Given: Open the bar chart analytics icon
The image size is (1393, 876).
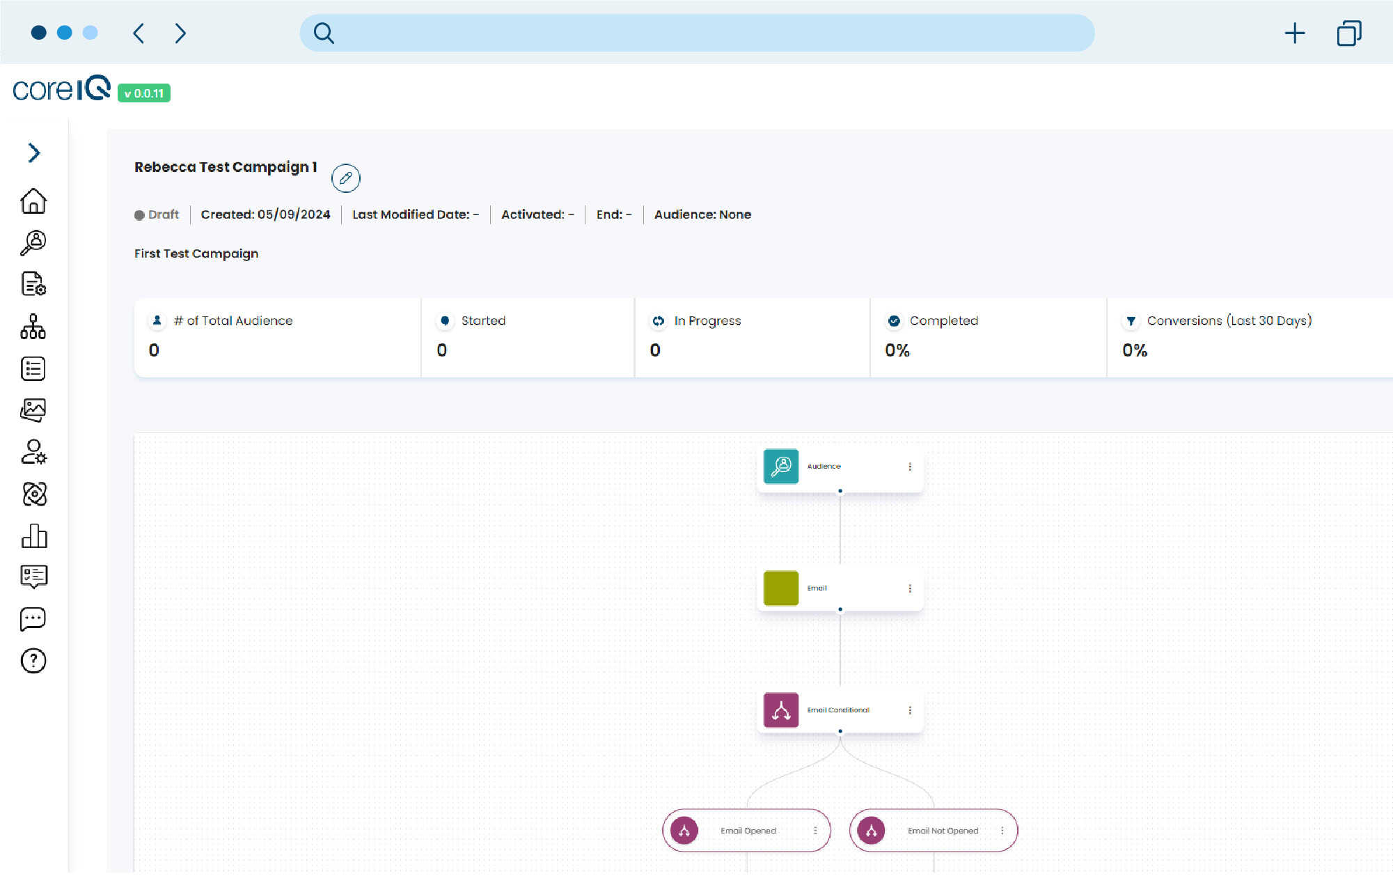Looking at the screenshot, I should pyautogui.click(x=33, y=536).
